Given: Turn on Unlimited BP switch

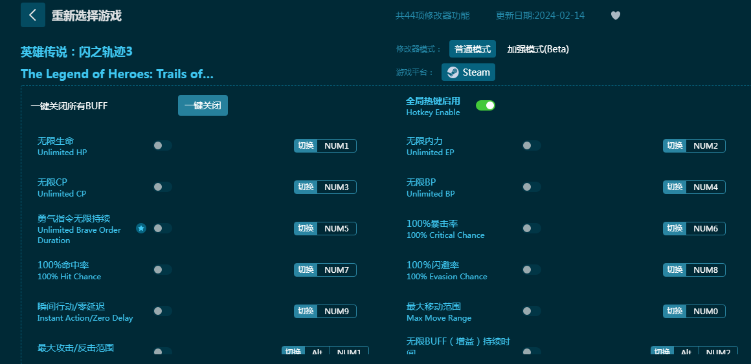Looking at the screenshot, I should point(532,187).
